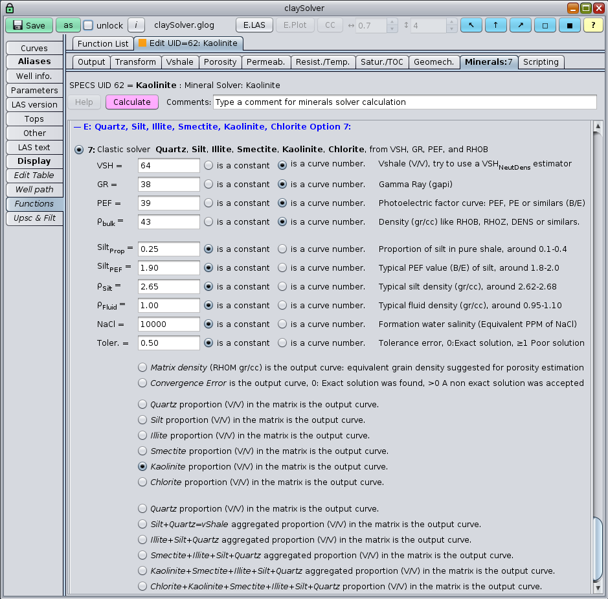The height and width of the screenshot is (599, 608).
Task: Select Matrix density as output curve
Action: (x=142, y=368)
